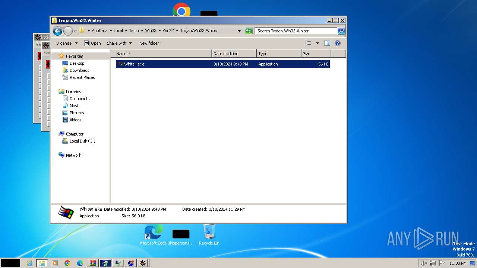Image resolution: width=477 pixels, height=268 pixels.
Task: Select Libraries node
Action: (73, 92)
